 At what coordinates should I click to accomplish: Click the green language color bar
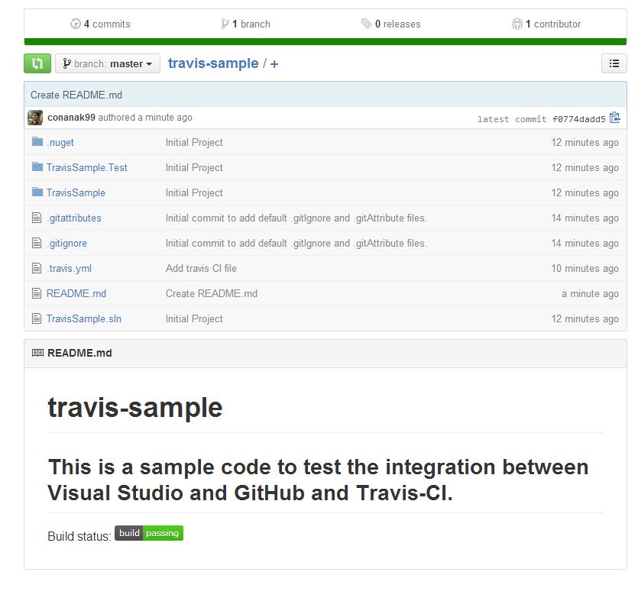coord(325,42)
